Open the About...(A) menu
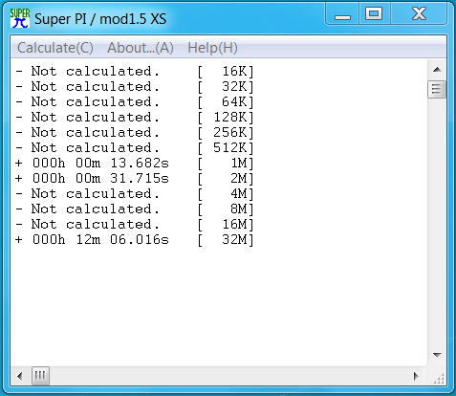456x396 pixels. click(x=141, y=48)
